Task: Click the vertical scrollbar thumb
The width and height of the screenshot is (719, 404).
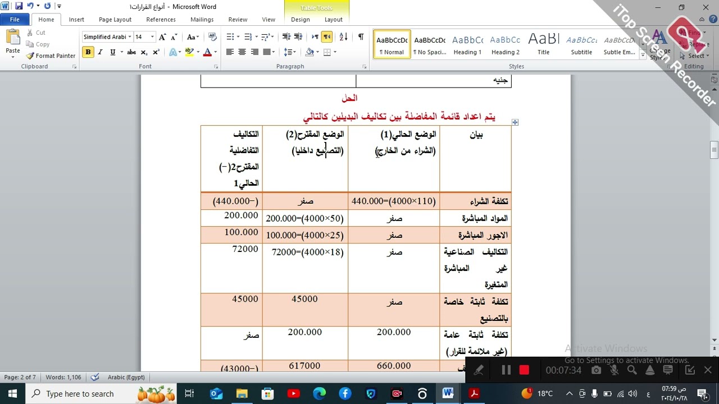Action: click(x=714, y=150)
